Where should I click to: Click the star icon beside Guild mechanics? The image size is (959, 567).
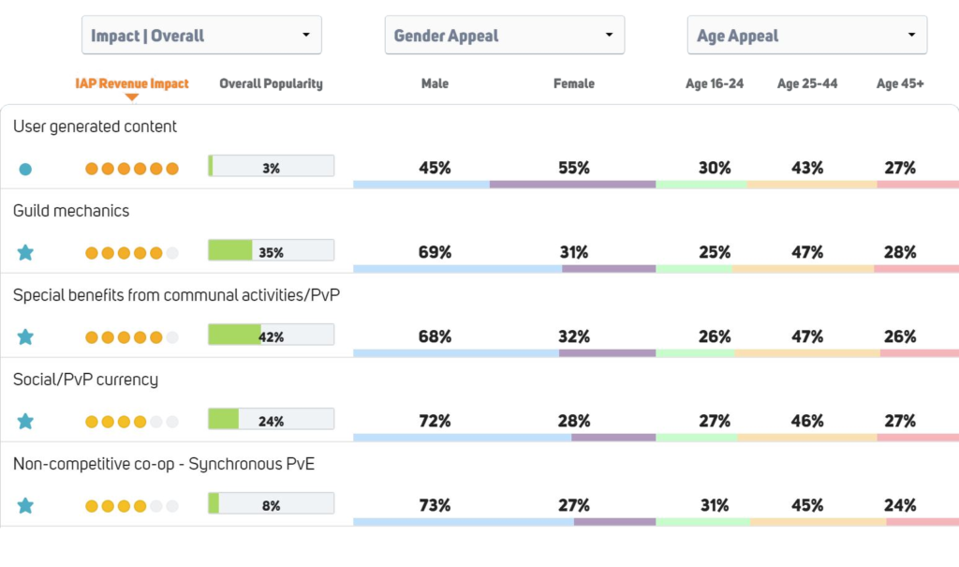click(25, 253)
